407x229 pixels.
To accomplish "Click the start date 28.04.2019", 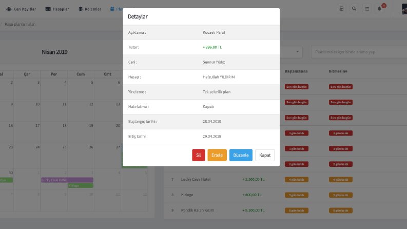I will pyautogui.click(x=212, y=121).
